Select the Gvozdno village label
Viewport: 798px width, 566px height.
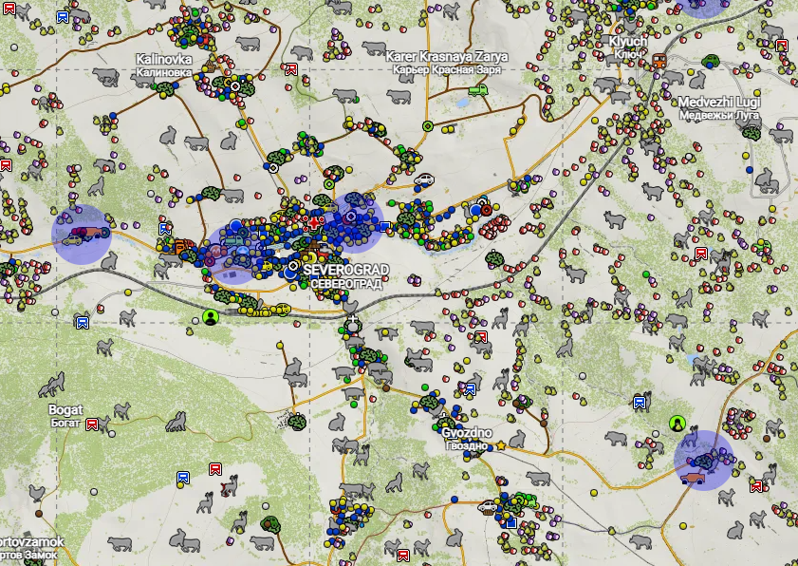(x=467, y=439)
